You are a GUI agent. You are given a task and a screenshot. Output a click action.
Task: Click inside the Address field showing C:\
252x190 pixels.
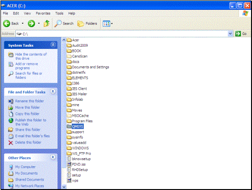pyautogui.click(x=122, y=34)
